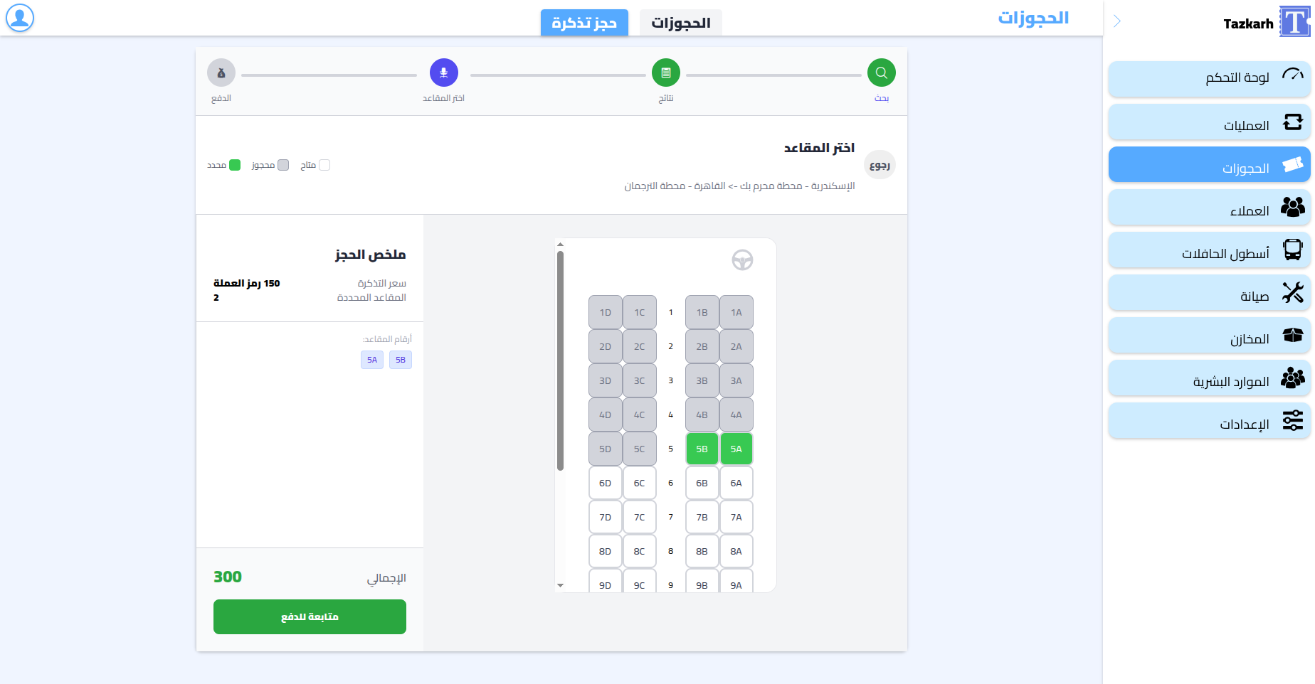This screenshot has height=684, width=1315.
Task: Click the user profile avatar icon
Action: 20,18
